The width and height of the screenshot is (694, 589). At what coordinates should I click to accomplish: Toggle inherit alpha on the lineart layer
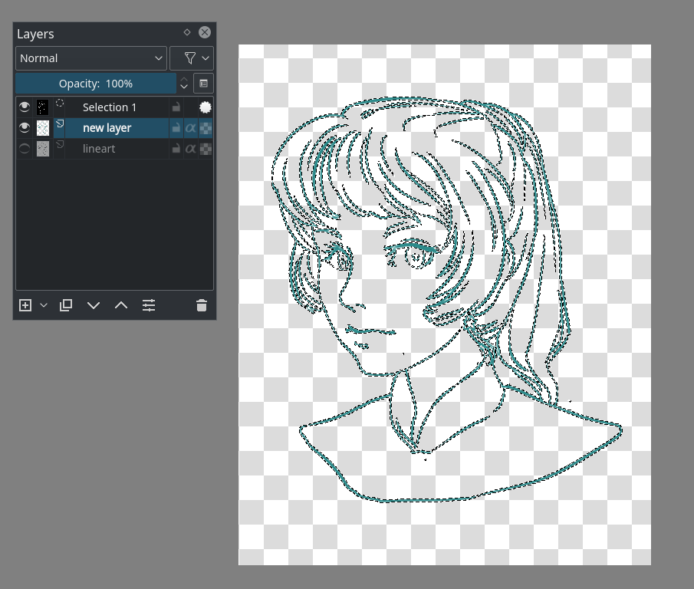(x=205, y=149)
